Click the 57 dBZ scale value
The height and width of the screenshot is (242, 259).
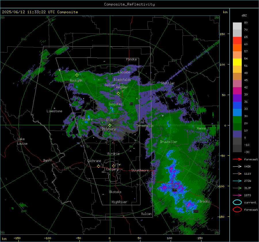coord(246,52)
